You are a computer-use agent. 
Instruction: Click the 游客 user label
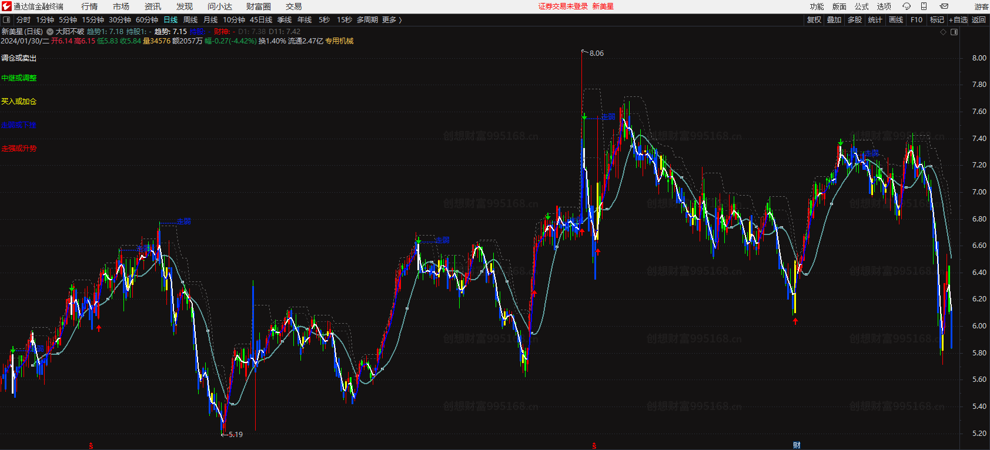point(982,6)
